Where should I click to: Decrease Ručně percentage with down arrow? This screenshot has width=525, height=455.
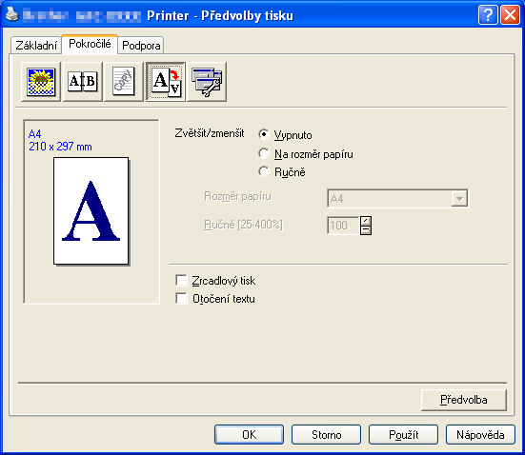point(366,230)
